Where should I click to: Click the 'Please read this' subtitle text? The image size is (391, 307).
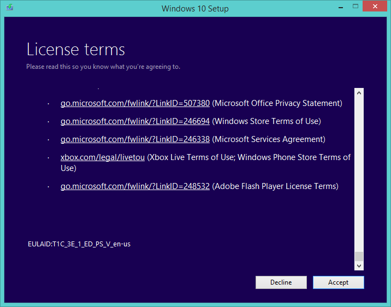pos(103,67)
